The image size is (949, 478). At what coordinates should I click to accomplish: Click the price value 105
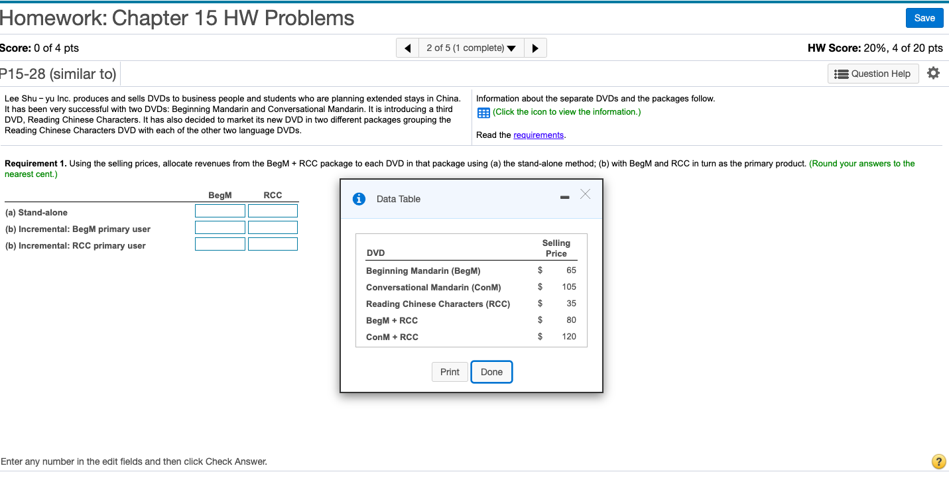click(x=569, y=286)
